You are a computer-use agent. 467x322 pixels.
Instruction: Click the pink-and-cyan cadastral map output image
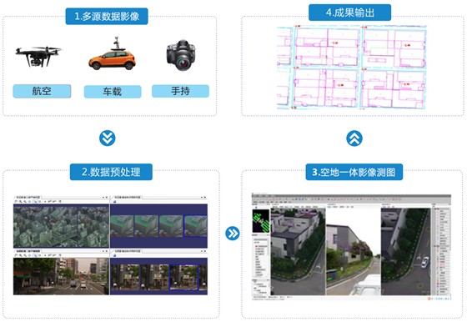click(352, 68)
